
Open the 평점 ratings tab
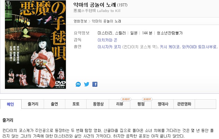[x=141, y=104]
